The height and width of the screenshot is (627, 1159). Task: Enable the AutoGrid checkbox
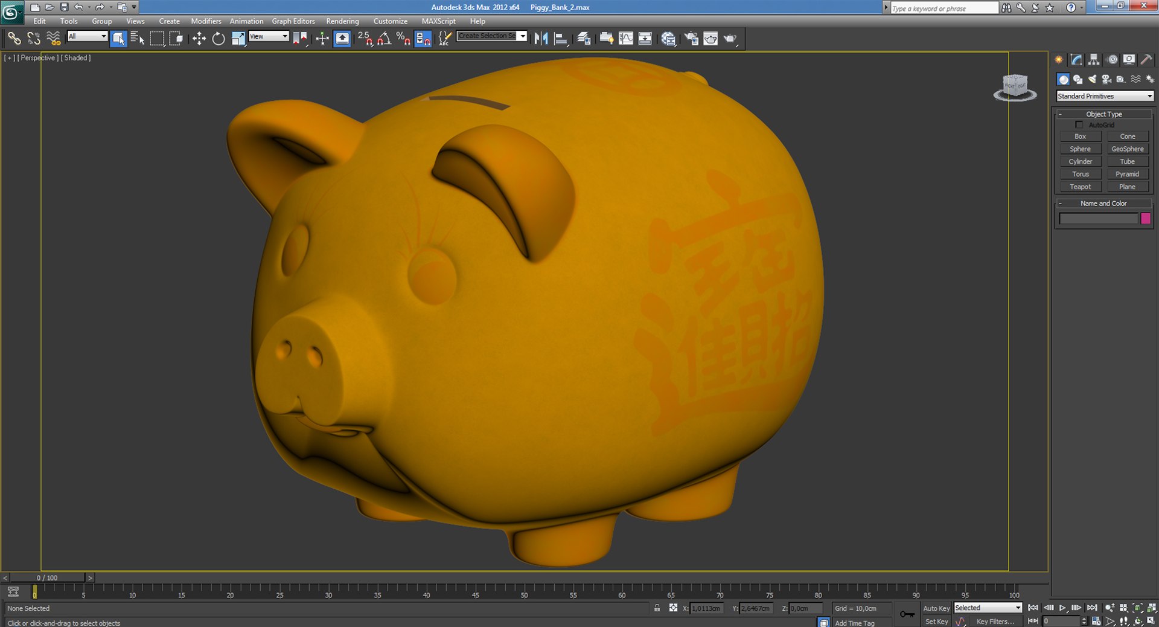(x=1079, y=125)
